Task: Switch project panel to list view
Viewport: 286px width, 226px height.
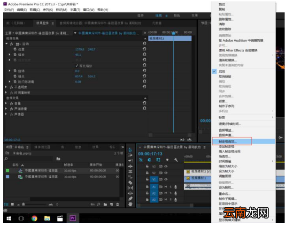Action: click(6, 204)
